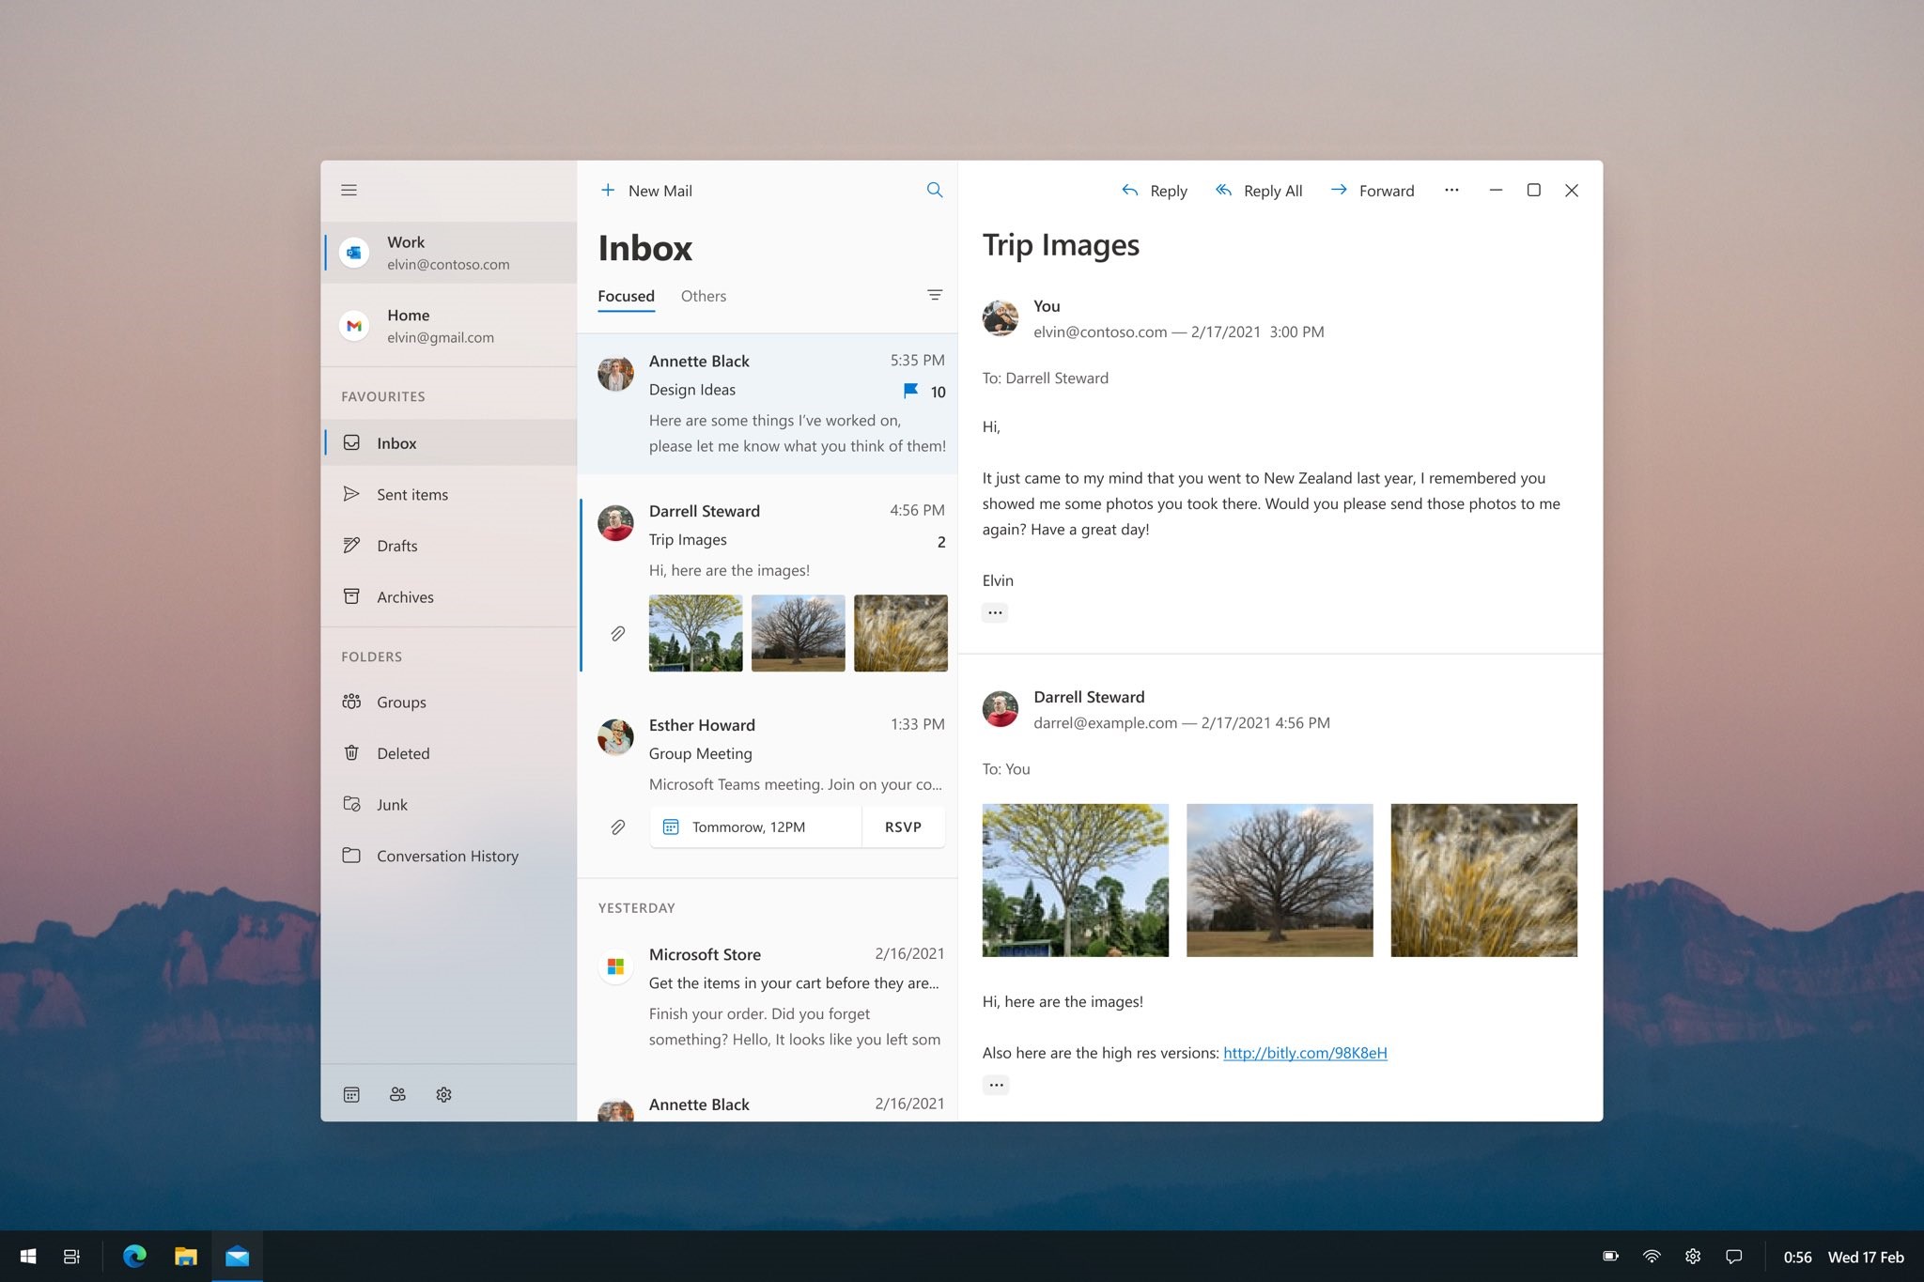The width and height of the screenshot is (1924, 1282).
Task: Click the Forward arrow icon
Action: coord(1339,190)
